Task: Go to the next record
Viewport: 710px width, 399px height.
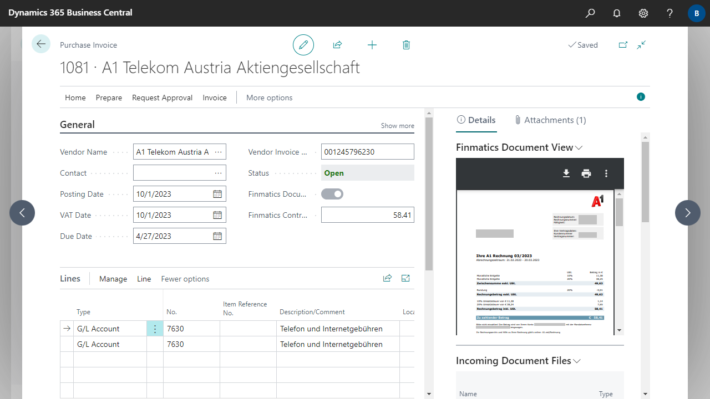Action: pyautogui.click(x=688, y=213)
